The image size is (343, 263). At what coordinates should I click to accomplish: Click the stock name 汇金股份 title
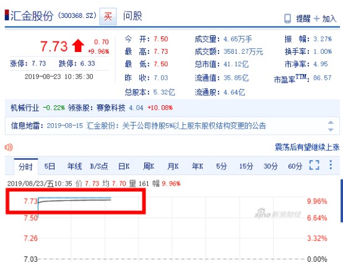pyautogui.click(x=32, y=15)
